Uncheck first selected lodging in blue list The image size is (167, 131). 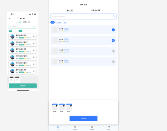(x=113, y=30)
